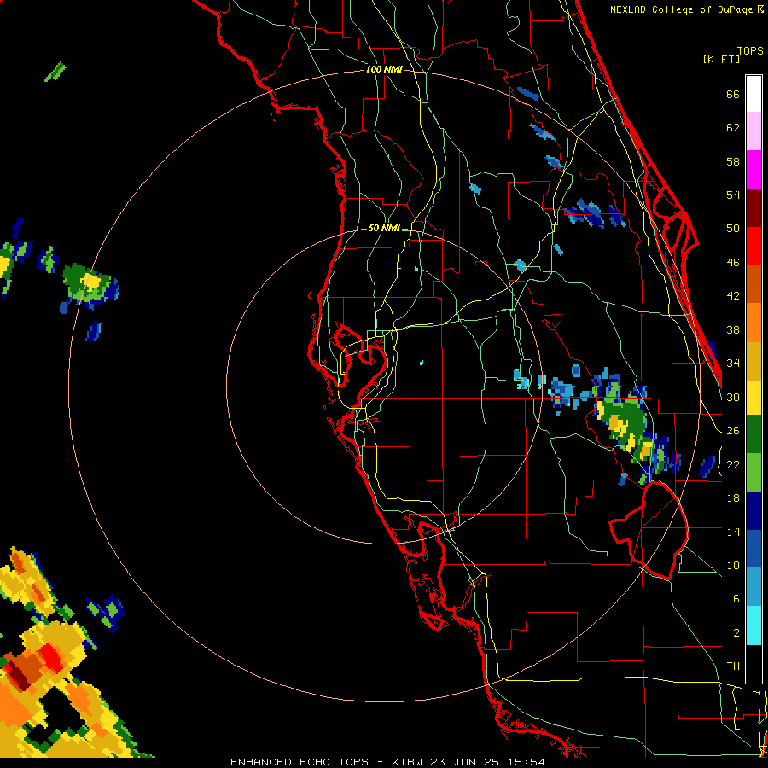Click the K FT units label
The image size is (768, 768).
[x=721, y=60]
